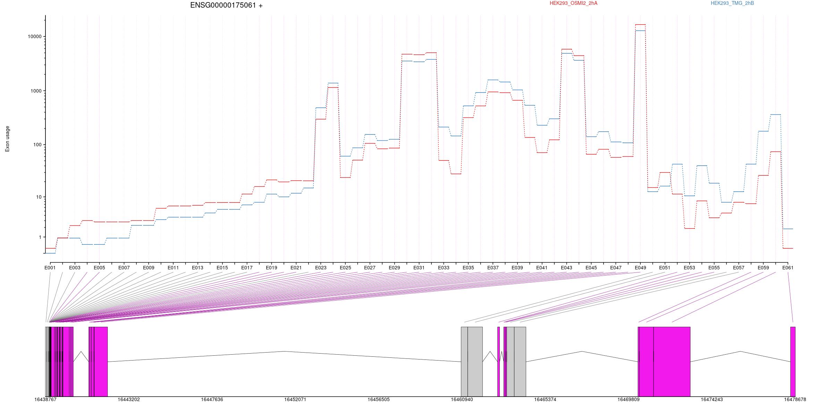Image resolution: width=833 pixels, height=416 pixels.
Task: Click exon label E003
Action: [75, 268]
